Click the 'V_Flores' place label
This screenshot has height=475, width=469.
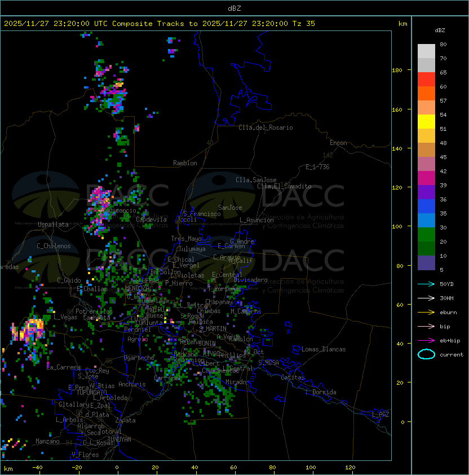pyautogui.click(x=85, y=455)
